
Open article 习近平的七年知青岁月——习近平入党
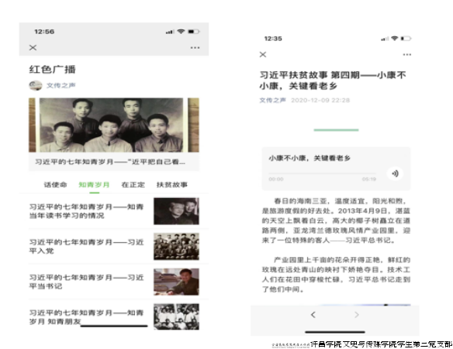pos(86,246)
